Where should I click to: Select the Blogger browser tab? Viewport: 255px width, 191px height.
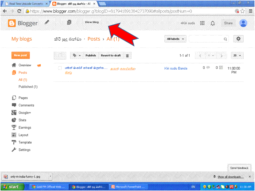pos(74,3)
